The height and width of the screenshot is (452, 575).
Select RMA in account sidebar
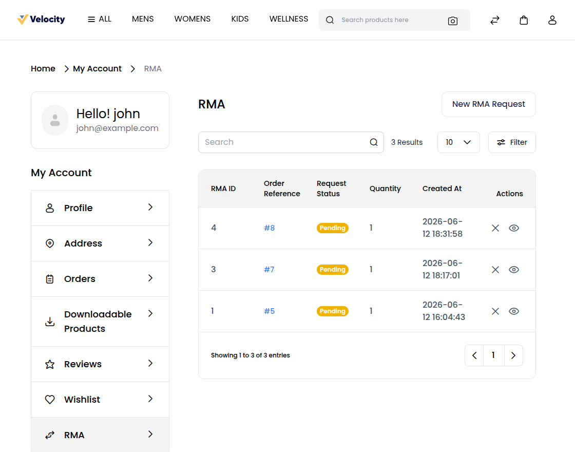click(x=100, y=435)
